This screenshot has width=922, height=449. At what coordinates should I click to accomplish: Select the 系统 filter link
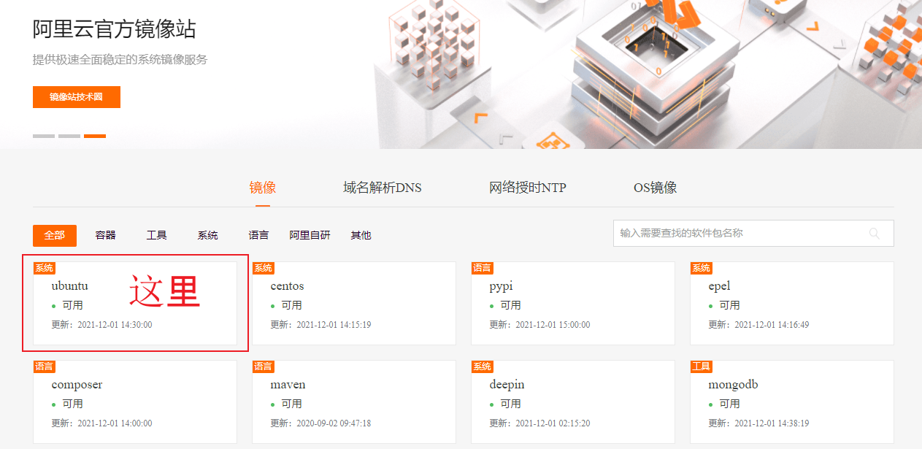[207, 235]
